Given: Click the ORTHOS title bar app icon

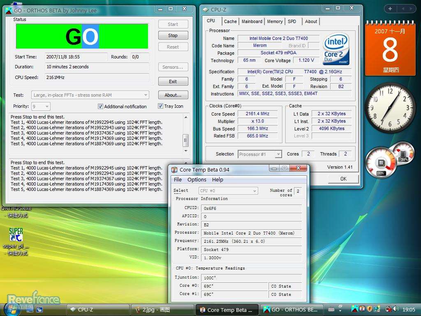Looking at the screenshot, I should pyautogui.click(x=9, y=10).
